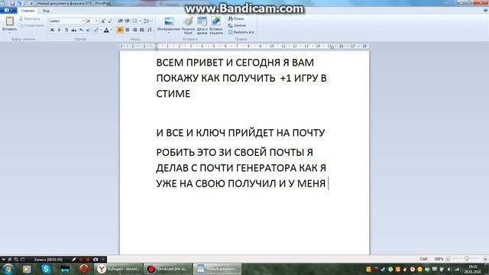Screen dimensions: 489x275
Task: Click Копировать (Copy) in clipboard group
Action: coord(32,25)
